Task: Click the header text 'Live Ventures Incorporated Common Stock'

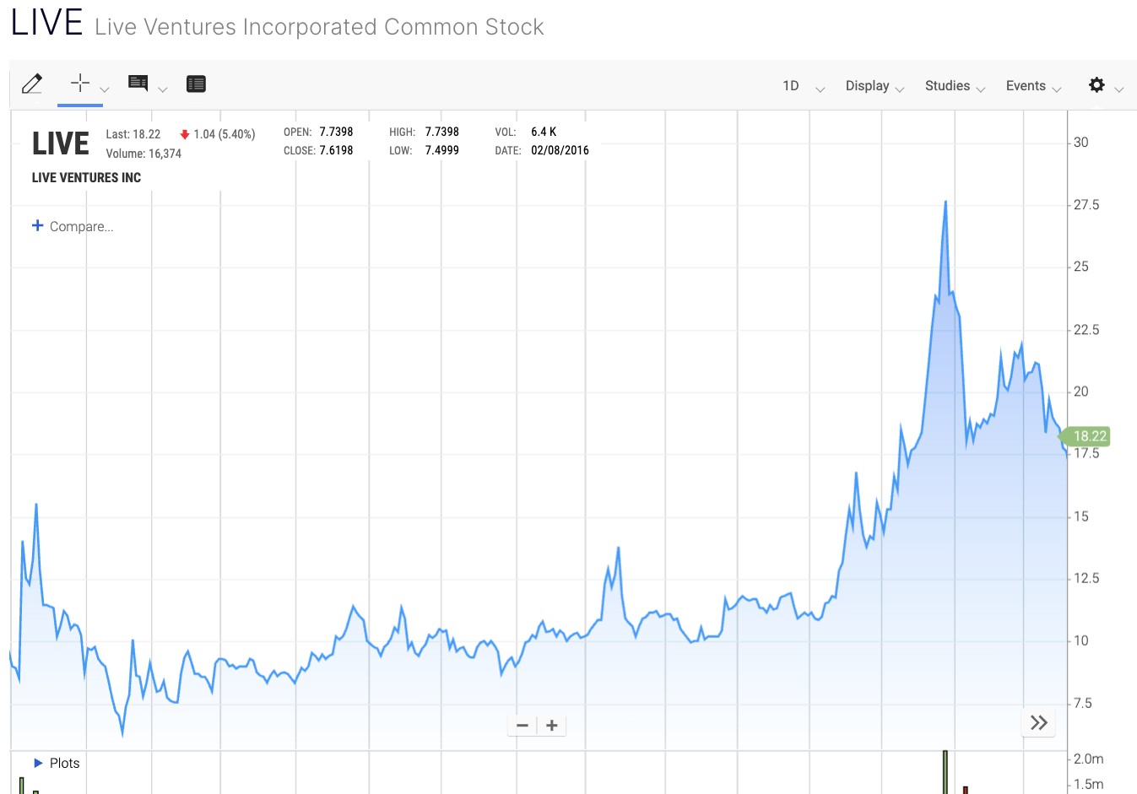Action: [319, 27]
